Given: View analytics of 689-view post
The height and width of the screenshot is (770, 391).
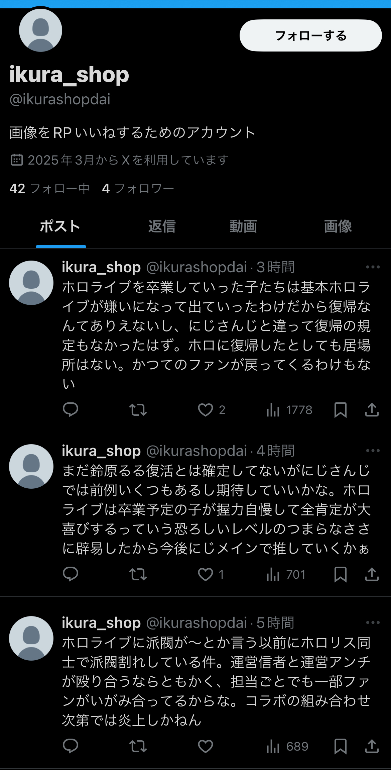Looking at the screenshot, I should click(x=287, y=746).
